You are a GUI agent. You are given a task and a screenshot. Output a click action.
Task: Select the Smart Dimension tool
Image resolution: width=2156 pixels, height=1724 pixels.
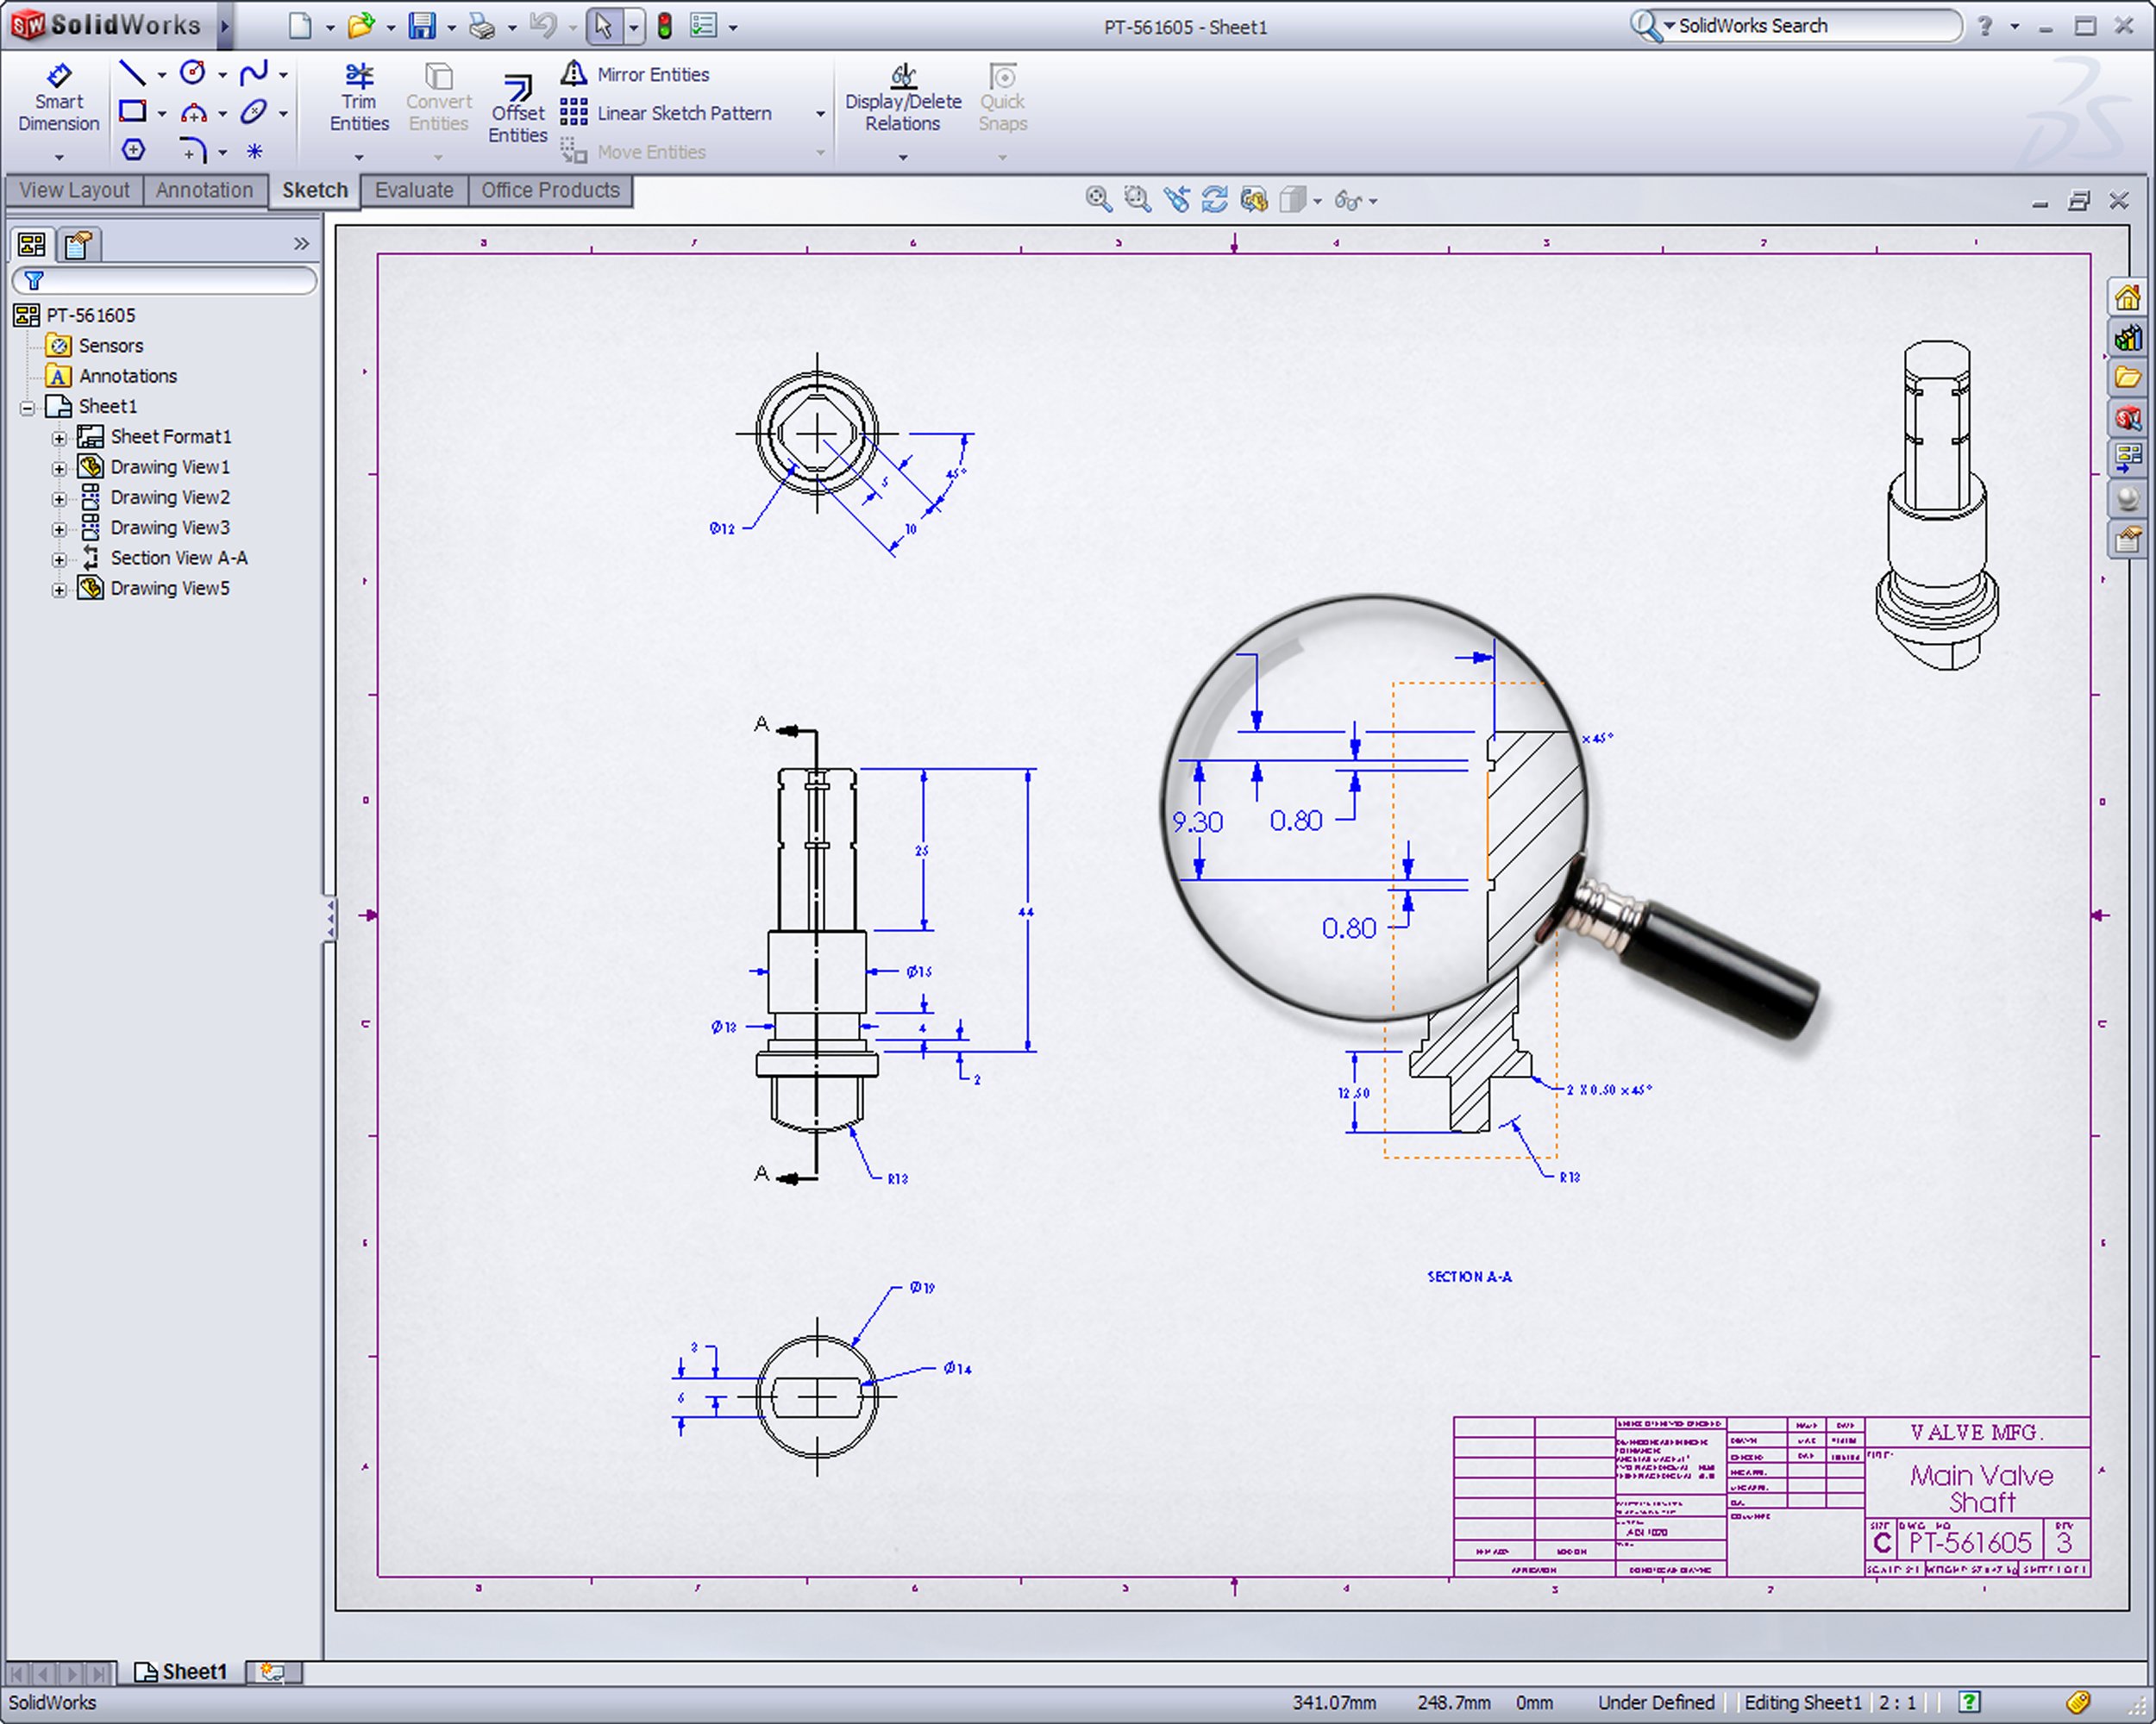coord(58,100)
